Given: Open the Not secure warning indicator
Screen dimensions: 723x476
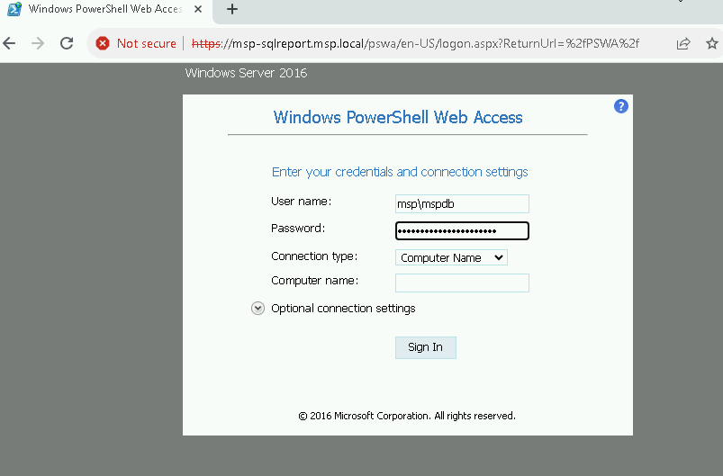Looking at the screenshot, I should click(x=136, y=43).
